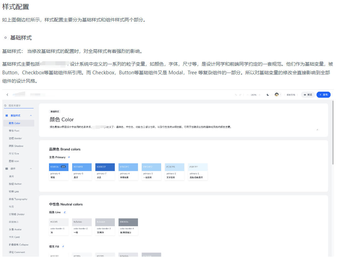Viewport: 339px width, 258px height.
Task: Click the zoom out minus icon
Action: pos(248,95)
